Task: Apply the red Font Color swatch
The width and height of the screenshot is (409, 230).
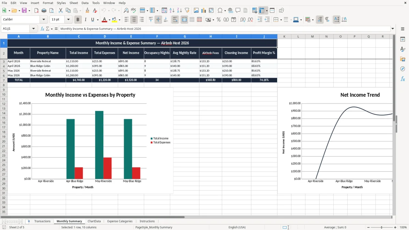Action: (x=105, y=20)
